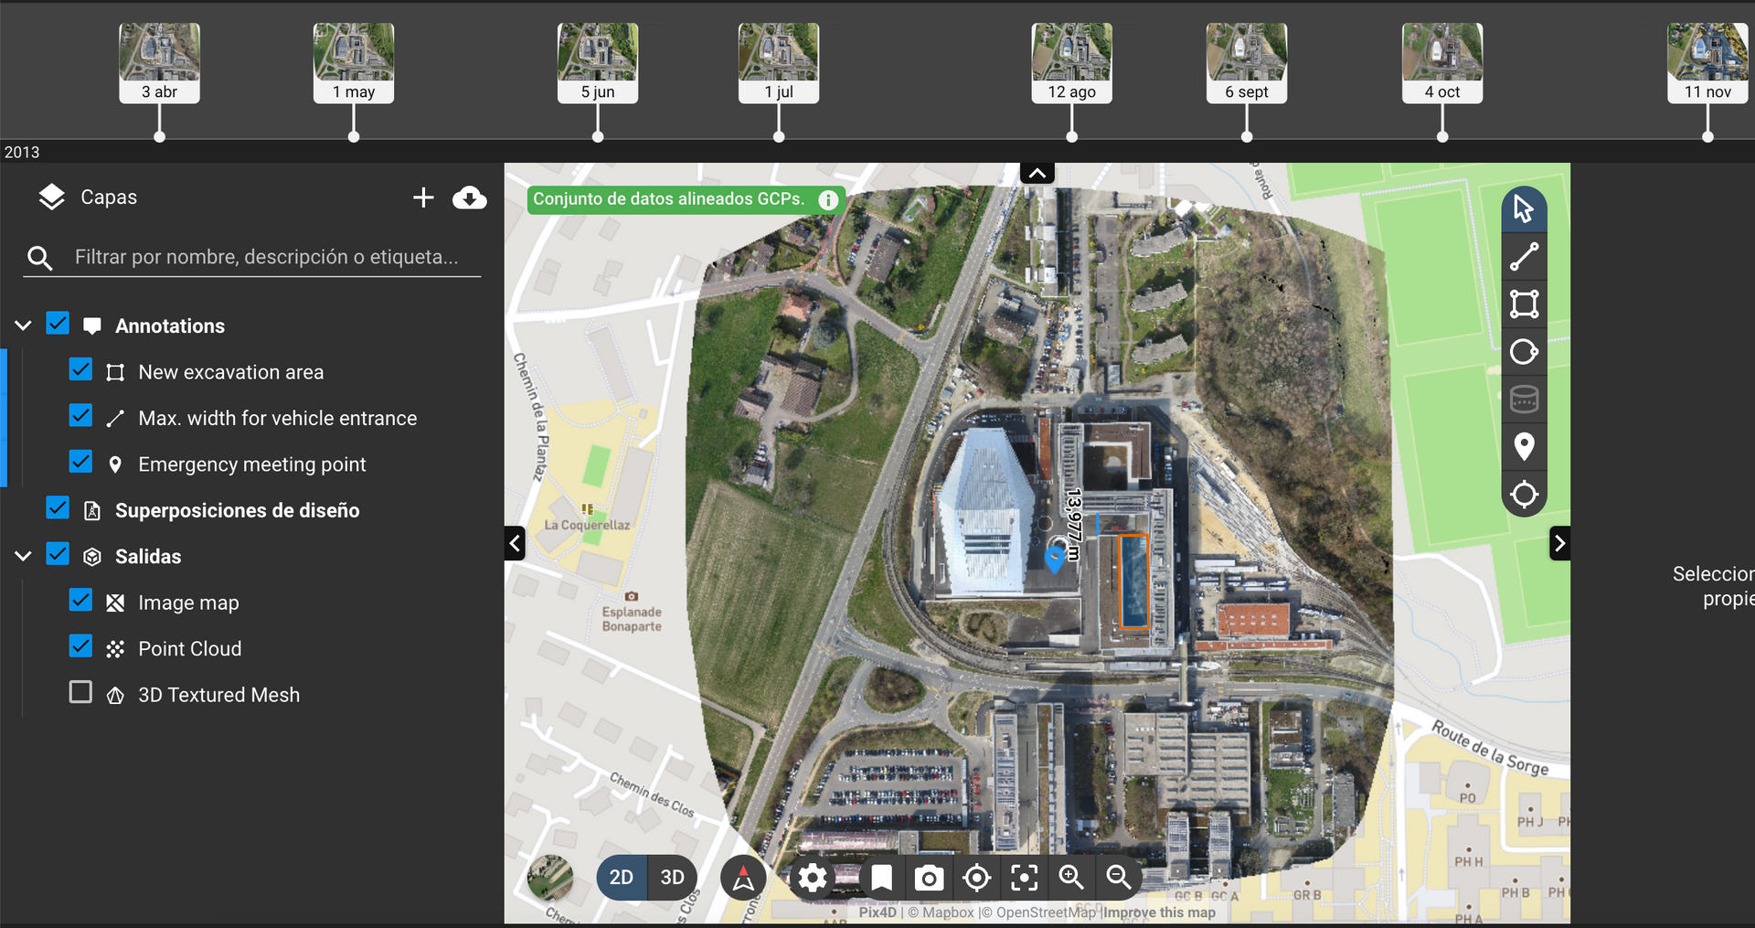Select the marker pin annotation tool
The image size is (1755, 928).
click(x=1524, y=447)
